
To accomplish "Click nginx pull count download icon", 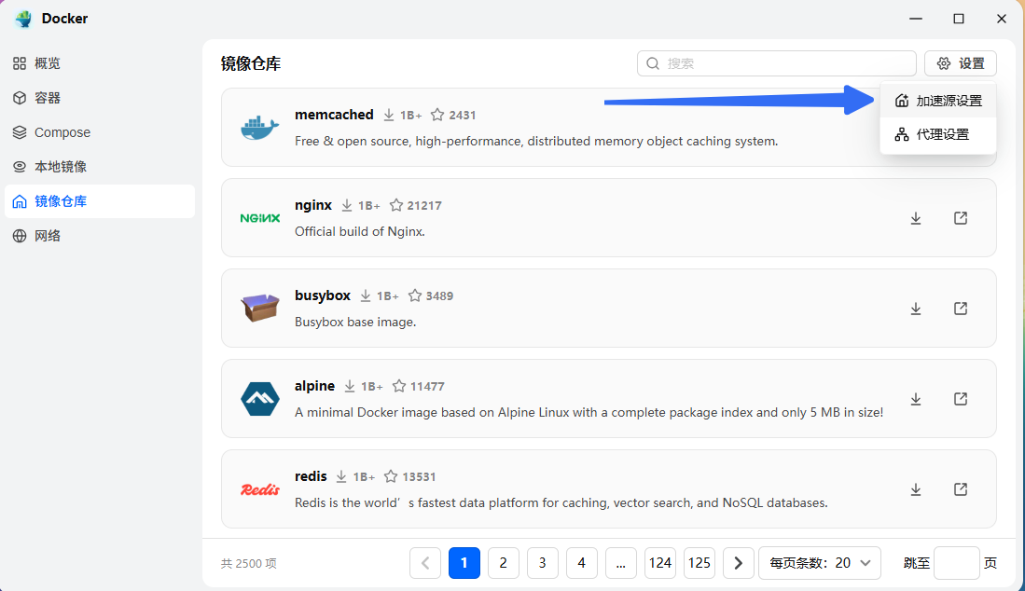I will pyautogui.click(x=346, y=206).
